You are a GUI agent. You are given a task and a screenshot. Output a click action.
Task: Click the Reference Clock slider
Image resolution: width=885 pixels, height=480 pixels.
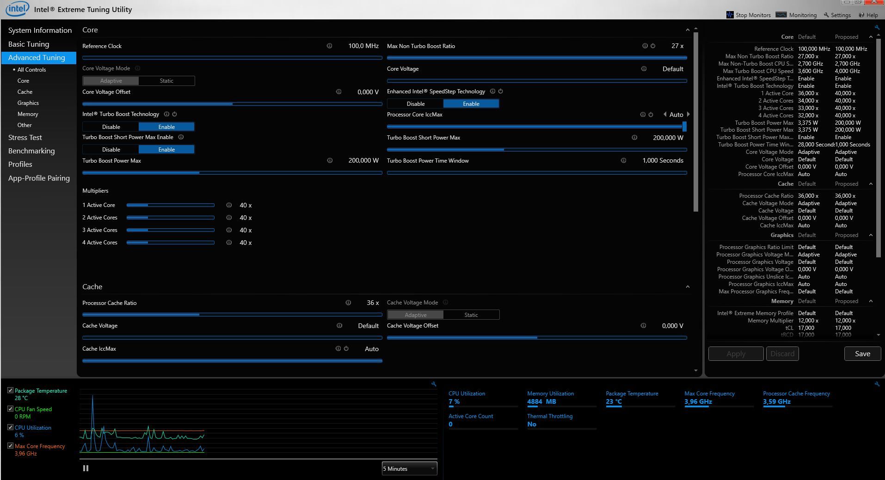coord(232,58)
